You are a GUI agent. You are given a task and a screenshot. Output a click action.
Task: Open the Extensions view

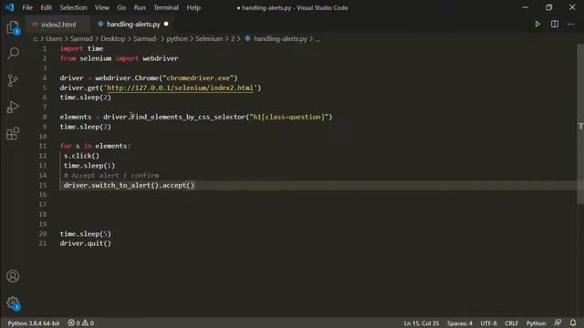tap(13, 134)
